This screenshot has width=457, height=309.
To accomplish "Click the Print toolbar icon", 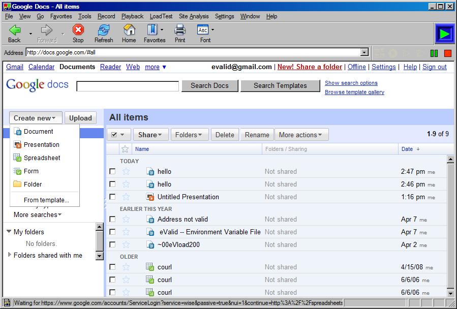I will pos(180,30).
